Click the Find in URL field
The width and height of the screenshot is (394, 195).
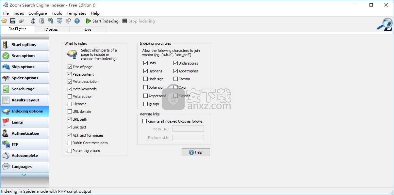click(x=188, y=129)
